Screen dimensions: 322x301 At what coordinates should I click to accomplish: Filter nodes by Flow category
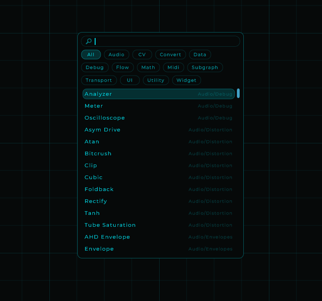tap(123, 67)
